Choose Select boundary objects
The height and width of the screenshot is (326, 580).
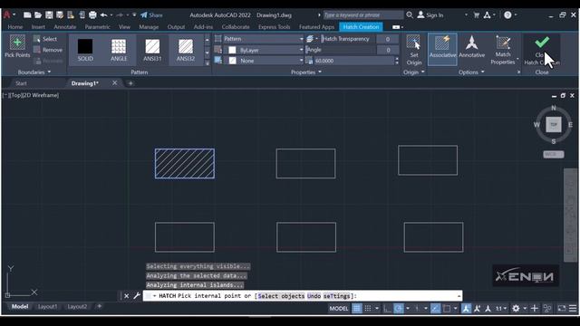(45, 39)
